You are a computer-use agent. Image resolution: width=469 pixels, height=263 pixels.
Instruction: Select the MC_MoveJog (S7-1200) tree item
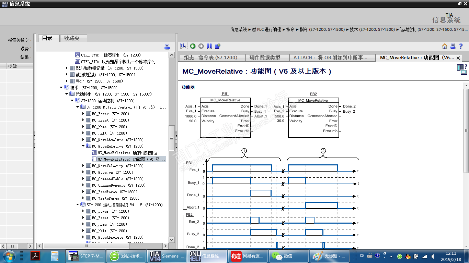pyautogui.click(x=112, y=172)
